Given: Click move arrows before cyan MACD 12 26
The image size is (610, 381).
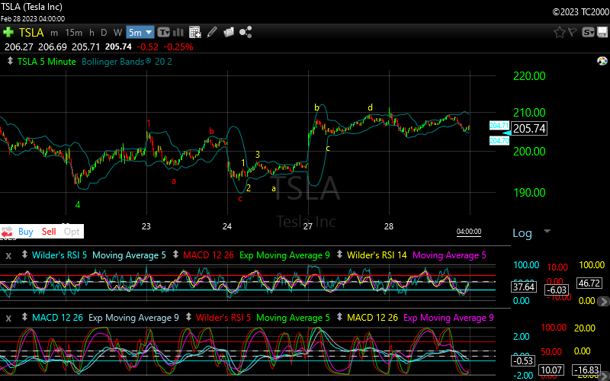Looking at the screenshot, I should pyautogui.click(x=24, y=318).
